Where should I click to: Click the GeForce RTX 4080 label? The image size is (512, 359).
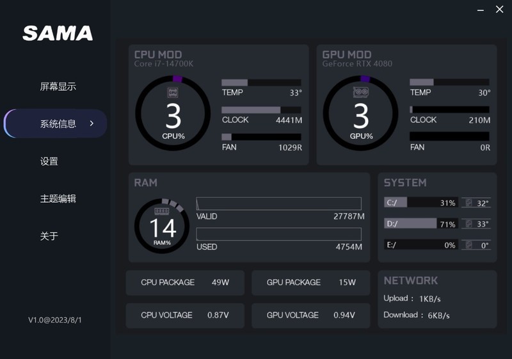357,63
